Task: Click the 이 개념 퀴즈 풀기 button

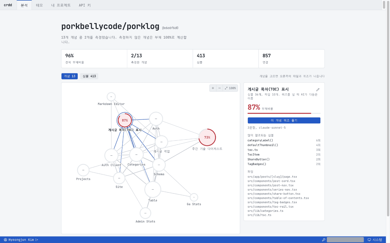Action: [x=284, y=120]
